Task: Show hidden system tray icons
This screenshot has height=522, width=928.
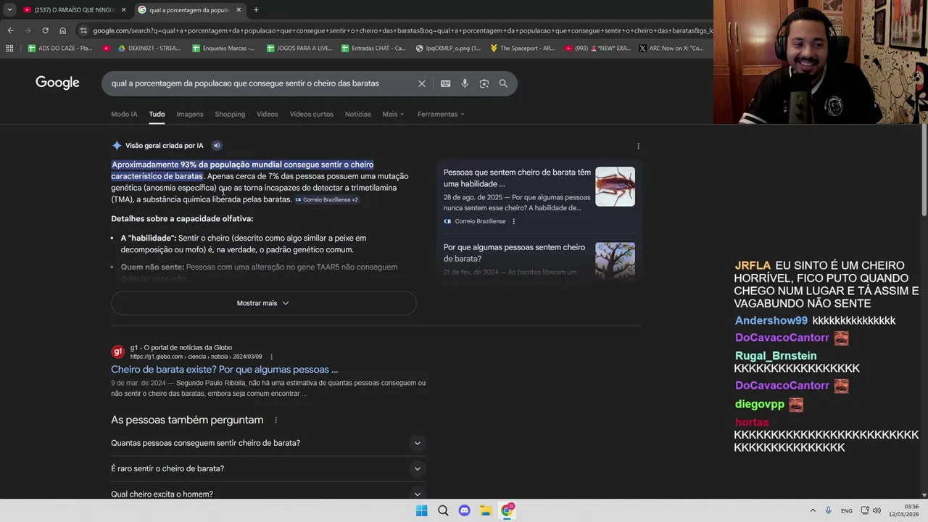Action: pyautogui.click(x=813, y=510)
